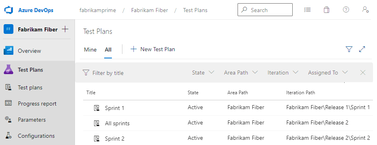
Task: Open the Sprint 1 test plan
Action: coord(114,108)
